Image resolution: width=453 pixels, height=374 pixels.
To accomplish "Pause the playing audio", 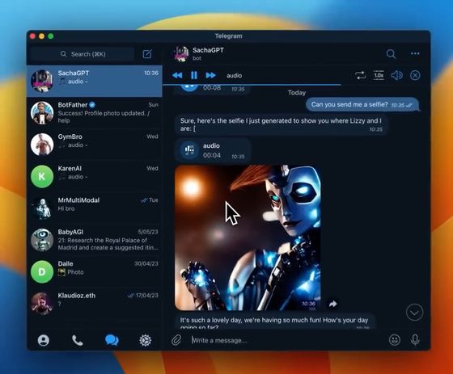I will point(194,75).
